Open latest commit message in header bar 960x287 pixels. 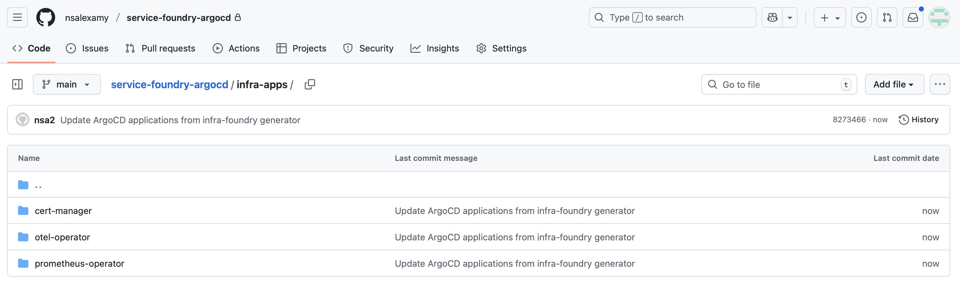180,120
